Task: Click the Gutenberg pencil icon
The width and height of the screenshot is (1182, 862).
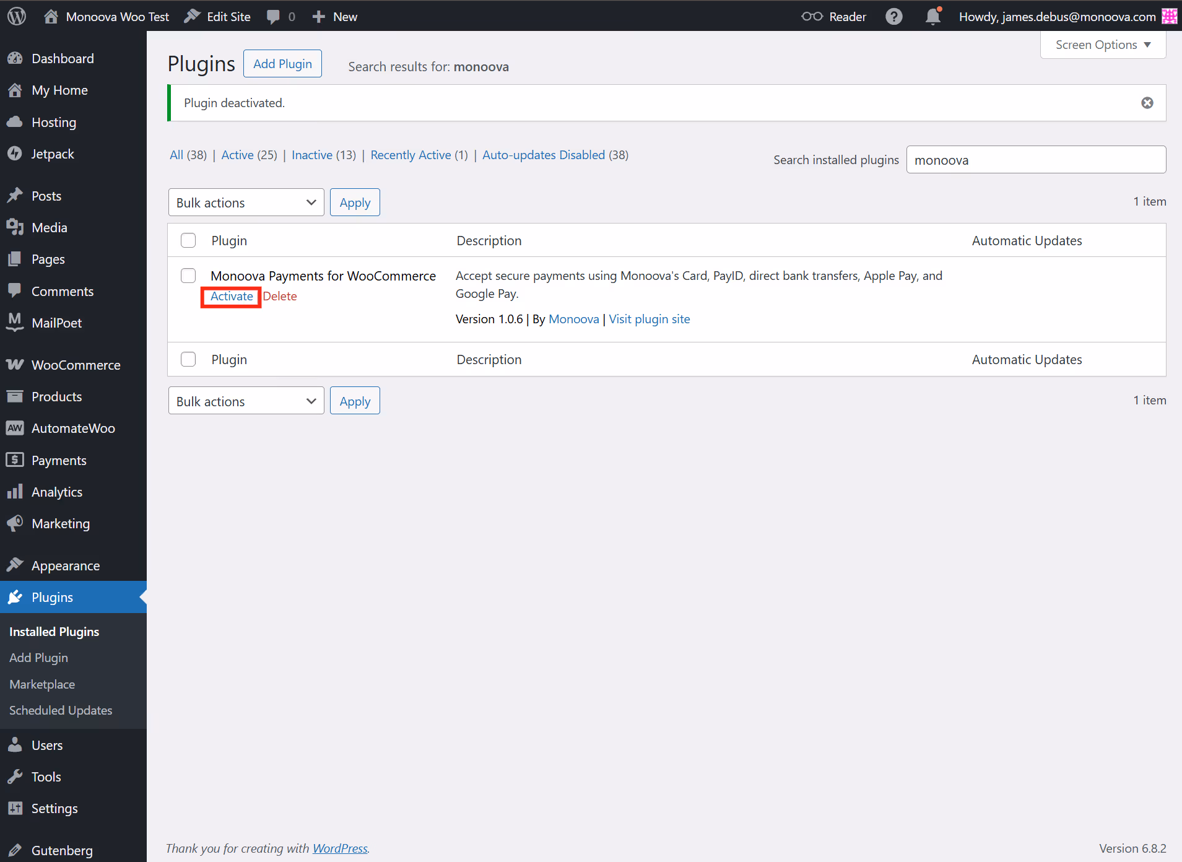Action: [15, 850]
